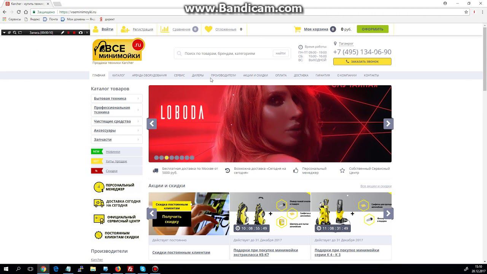Viewport: 487px width, 274px height.
Task: Select the active yellow banner slide dot
Action: 167,158
